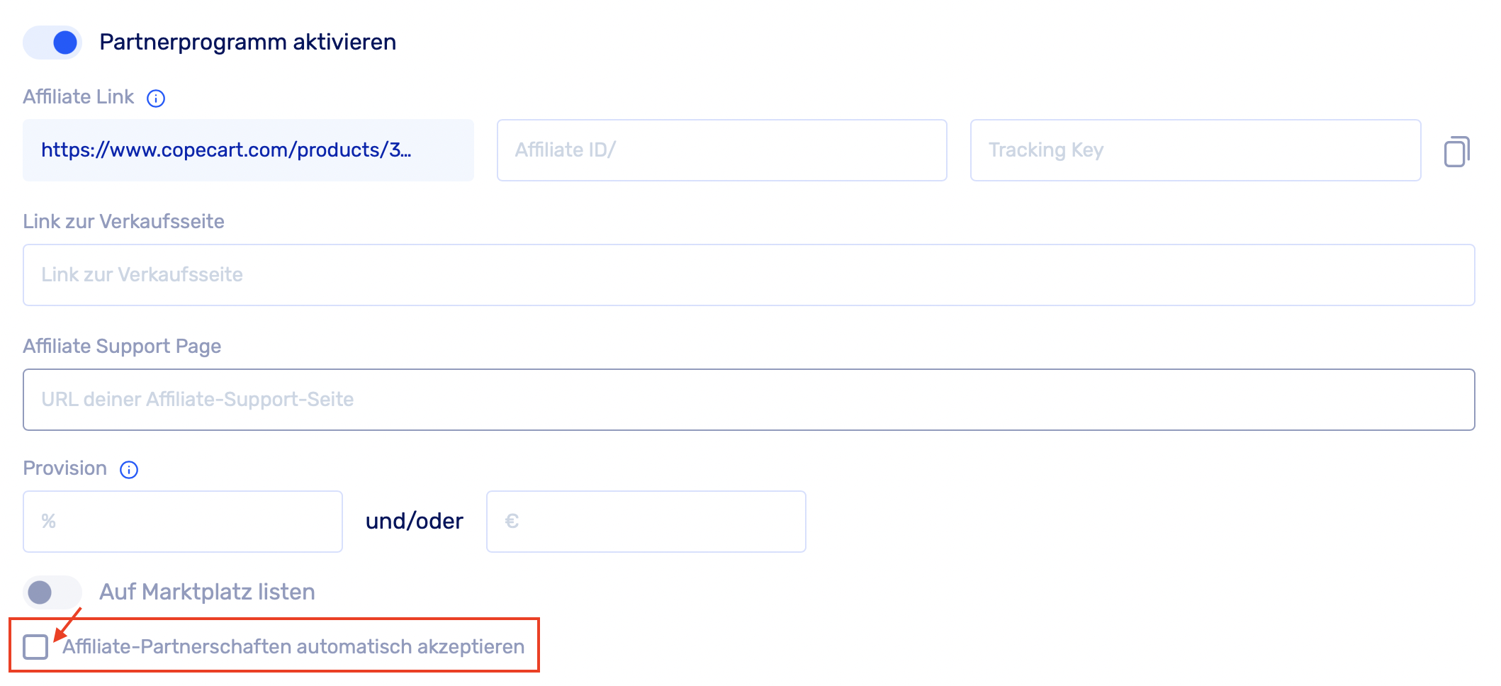Copy the affiliate link with the copy icon

click(x=1456, y=152)
